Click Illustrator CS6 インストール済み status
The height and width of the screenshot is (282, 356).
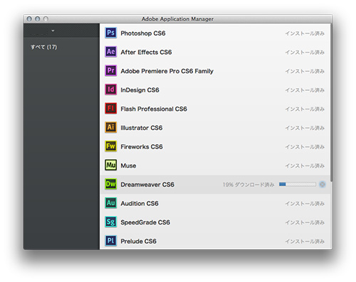305,128
